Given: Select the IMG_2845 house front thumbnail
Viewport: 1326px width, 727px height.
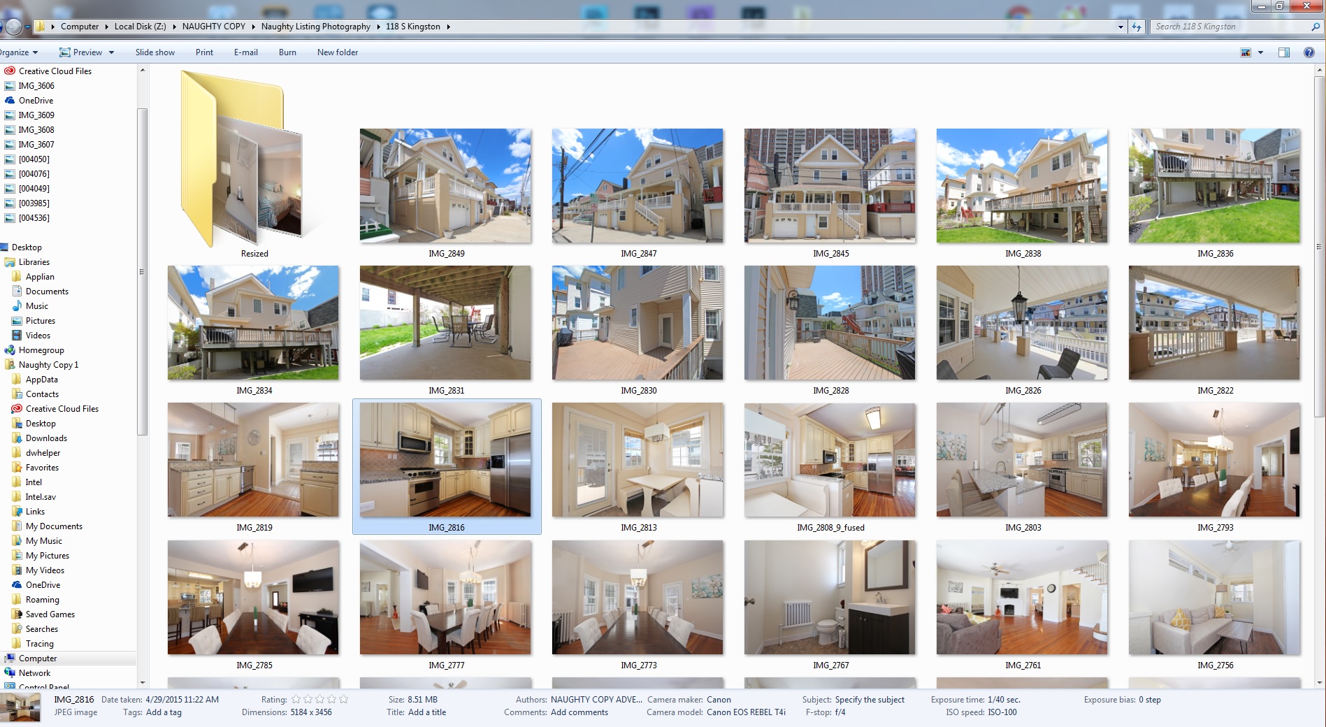Looking at the screenshot, I should point(830,186).
